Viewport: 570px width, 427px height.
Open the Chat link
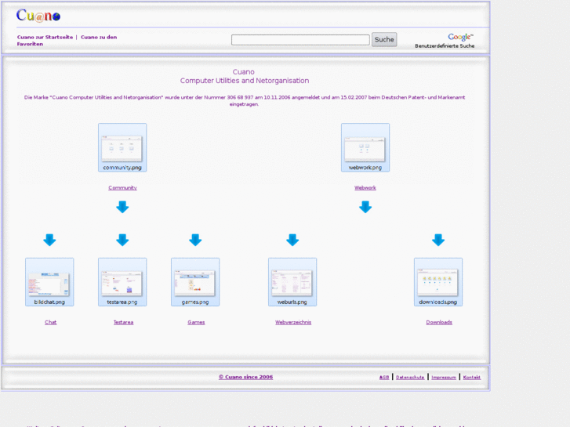(x=50, y=322)
